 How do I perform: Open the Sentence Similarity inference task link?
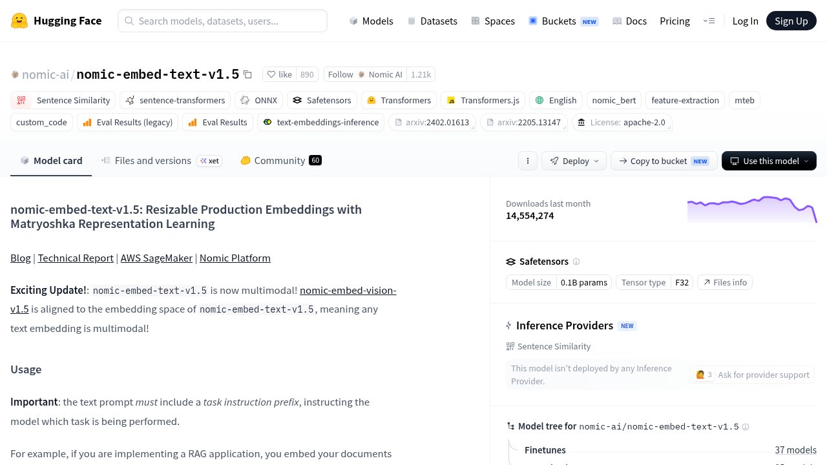pyautogui.click(x=549, y=347)
